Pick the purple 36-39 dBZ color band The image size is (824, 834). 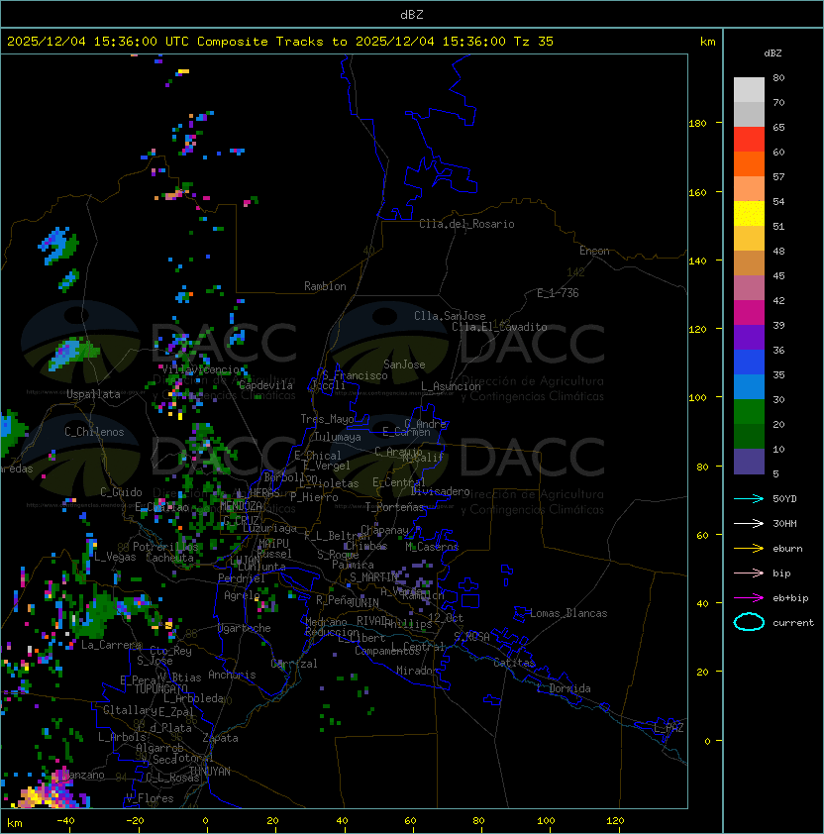pos(749,337)
